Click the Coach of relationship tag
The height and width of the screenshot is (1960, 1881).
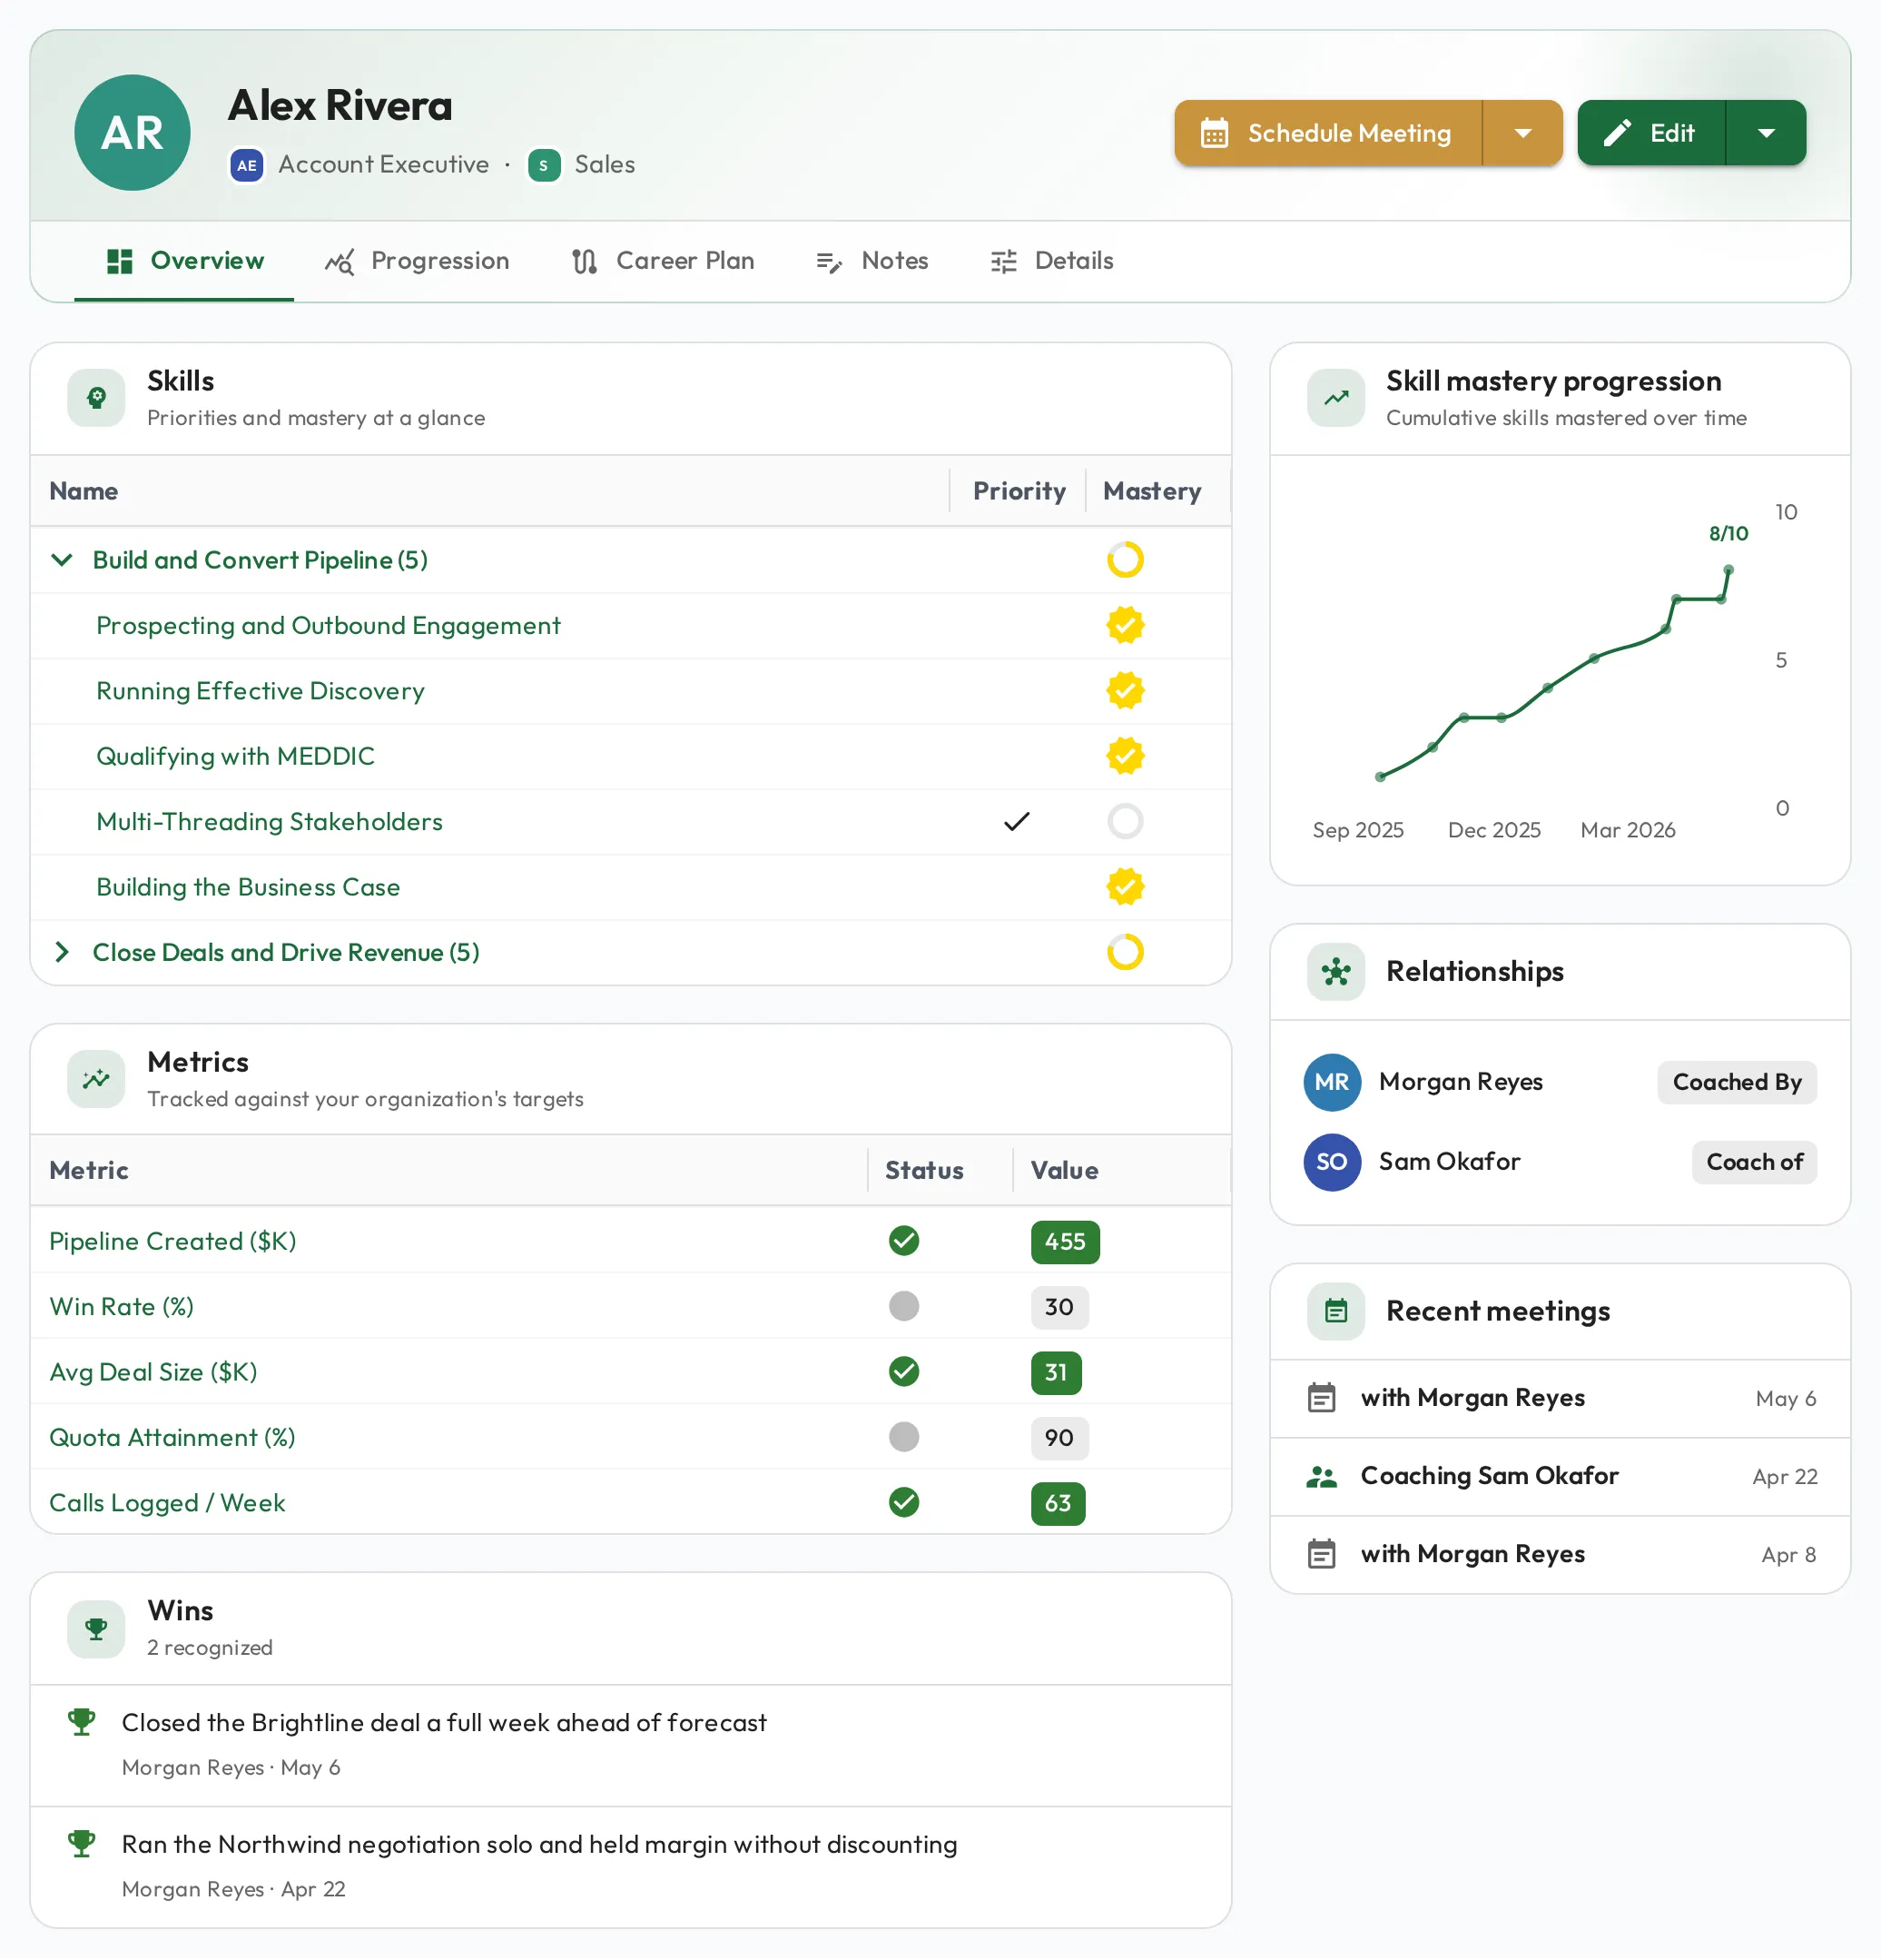pos(1754,1163)
